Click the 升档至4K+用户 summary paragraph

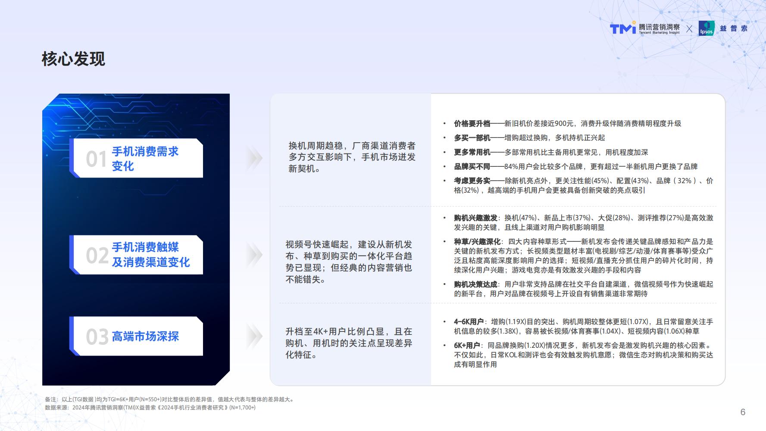coord(349,343)
